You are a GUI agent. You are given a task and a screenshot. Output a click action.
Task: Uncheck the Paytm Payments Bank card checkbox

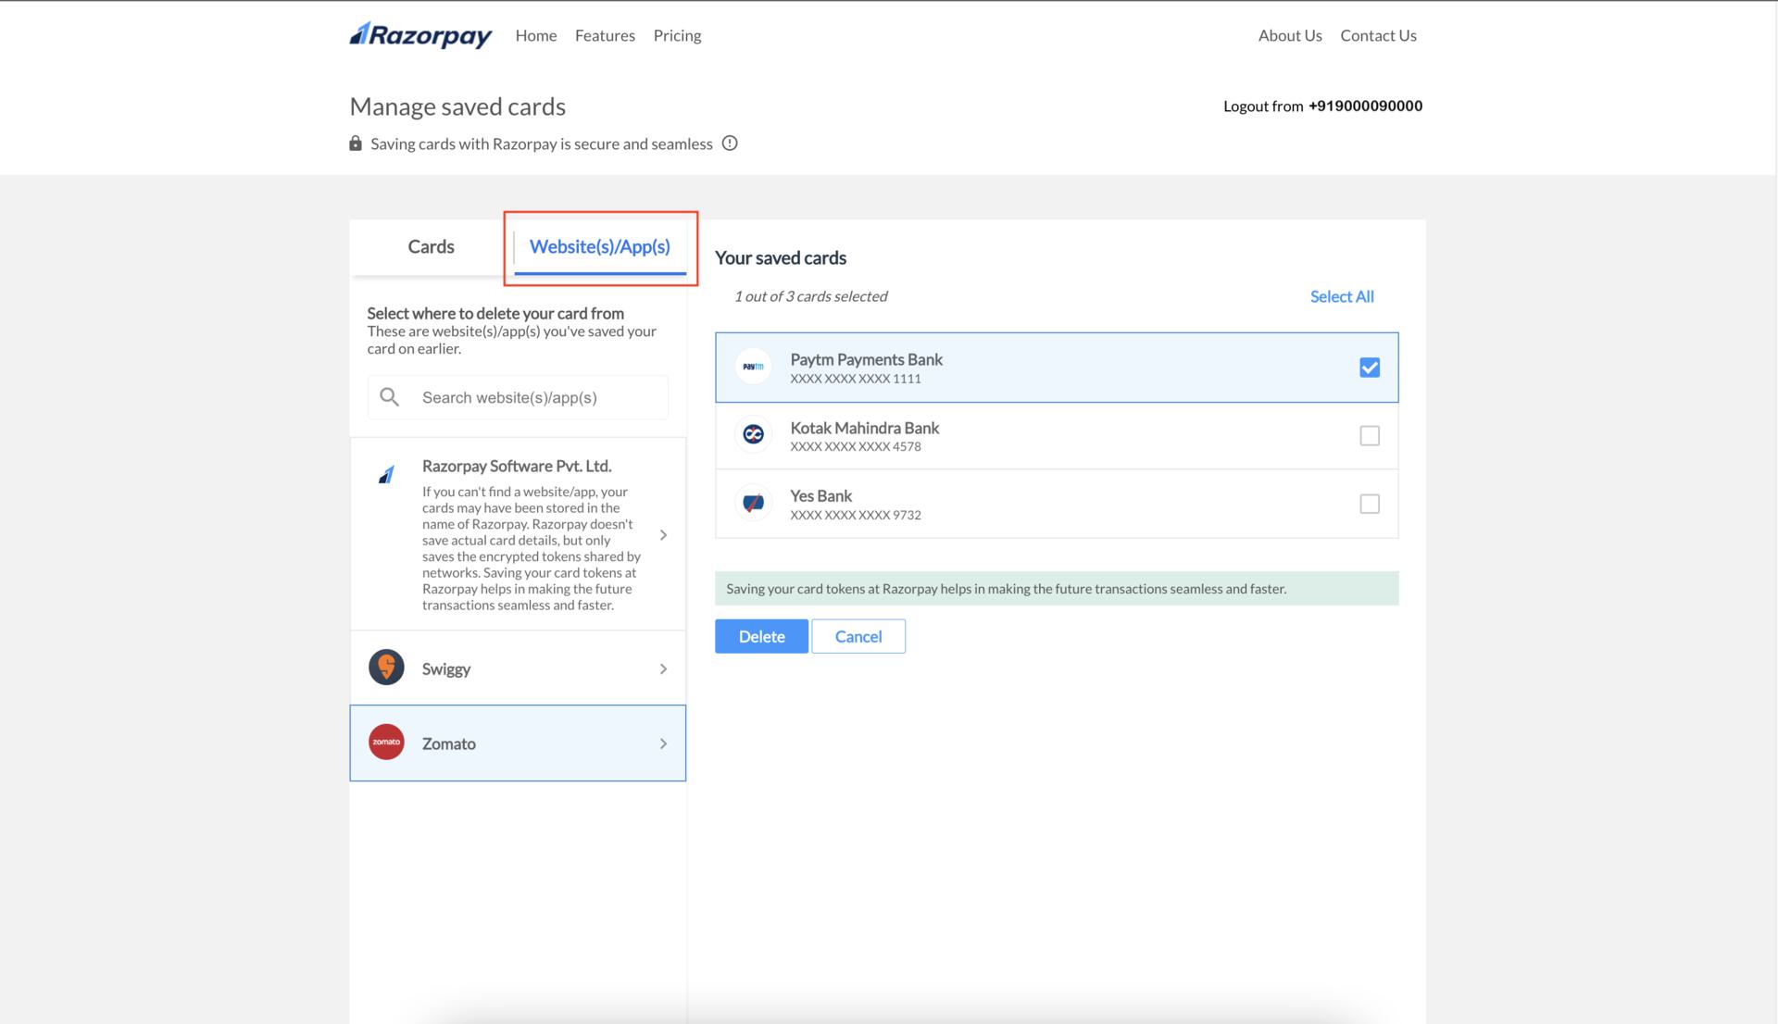click(1370, 368)
